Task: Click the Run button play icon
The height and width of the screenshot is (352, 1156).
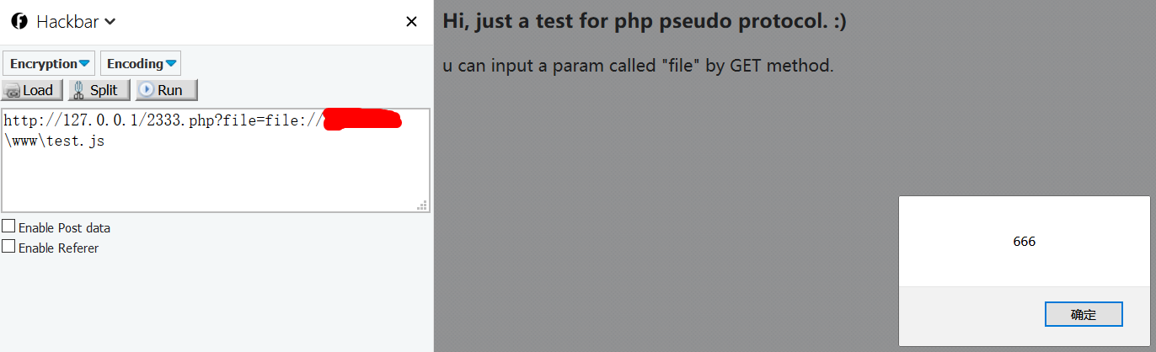Action: click(147, 90)
